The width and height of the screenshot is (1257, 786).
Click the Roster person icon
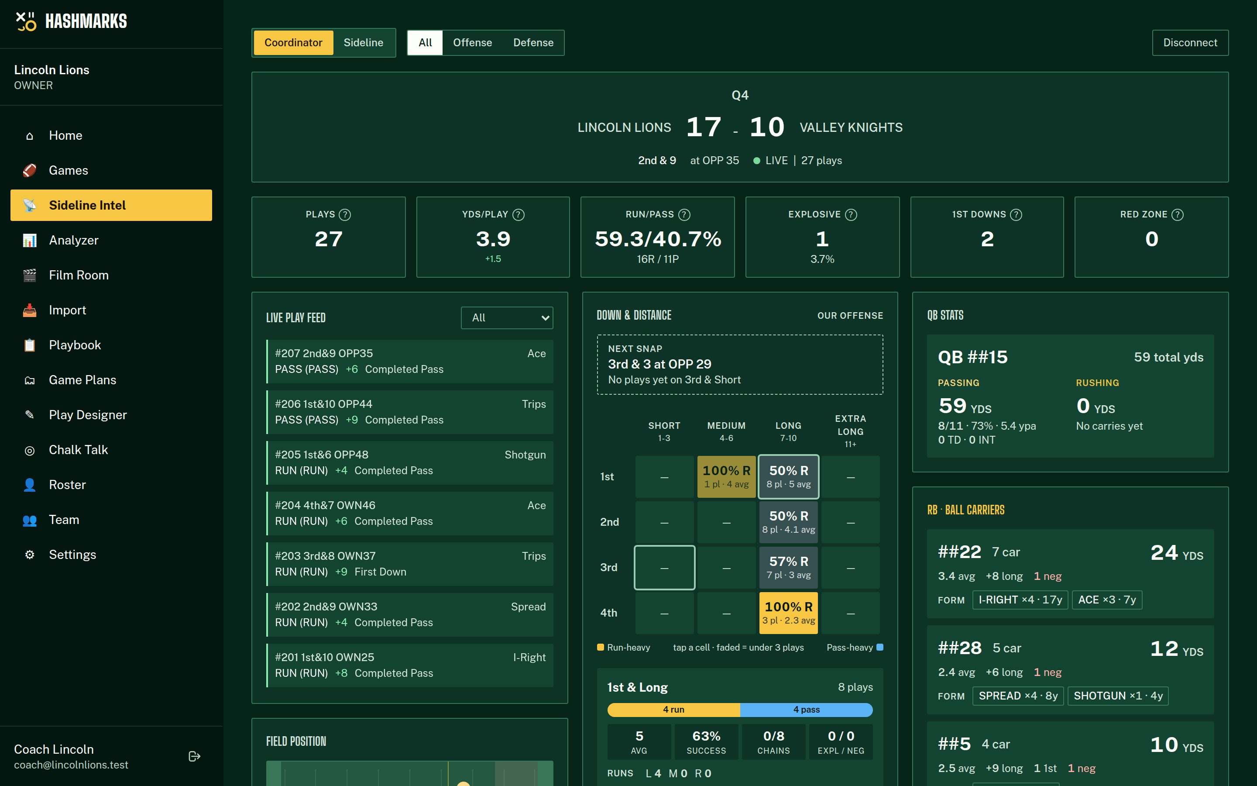(x=30, y=485)
